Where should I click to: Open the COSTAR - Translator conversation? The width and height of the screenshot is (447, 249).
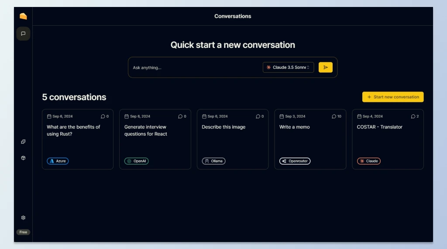388,139
